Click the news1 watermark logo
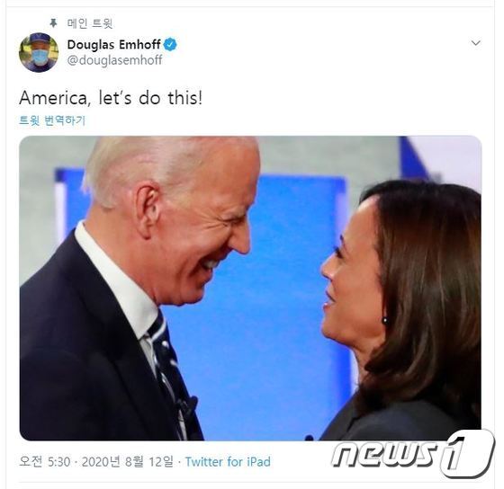This screenshot has height=489, width=504. (413, 452)
